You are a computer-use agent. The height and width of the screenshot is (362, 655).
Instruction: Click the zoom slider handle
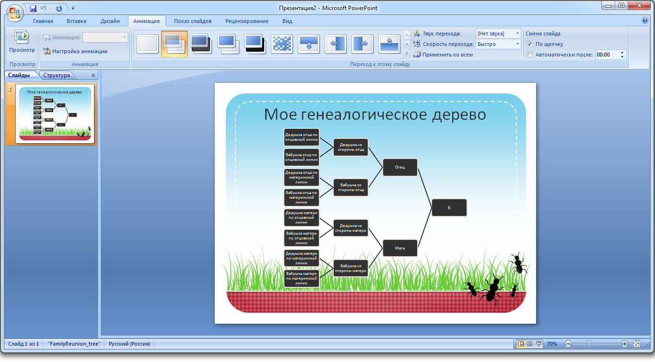(589, 344)
